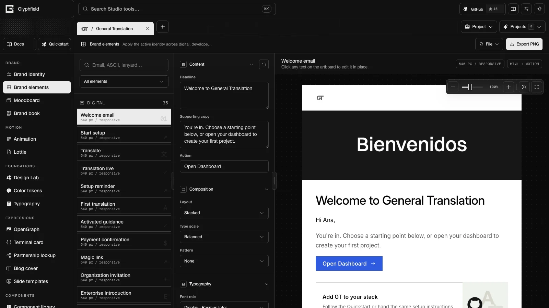Select the Setup reminder element
The width and height of the screenshot is (549, 308).
[124, 188]
